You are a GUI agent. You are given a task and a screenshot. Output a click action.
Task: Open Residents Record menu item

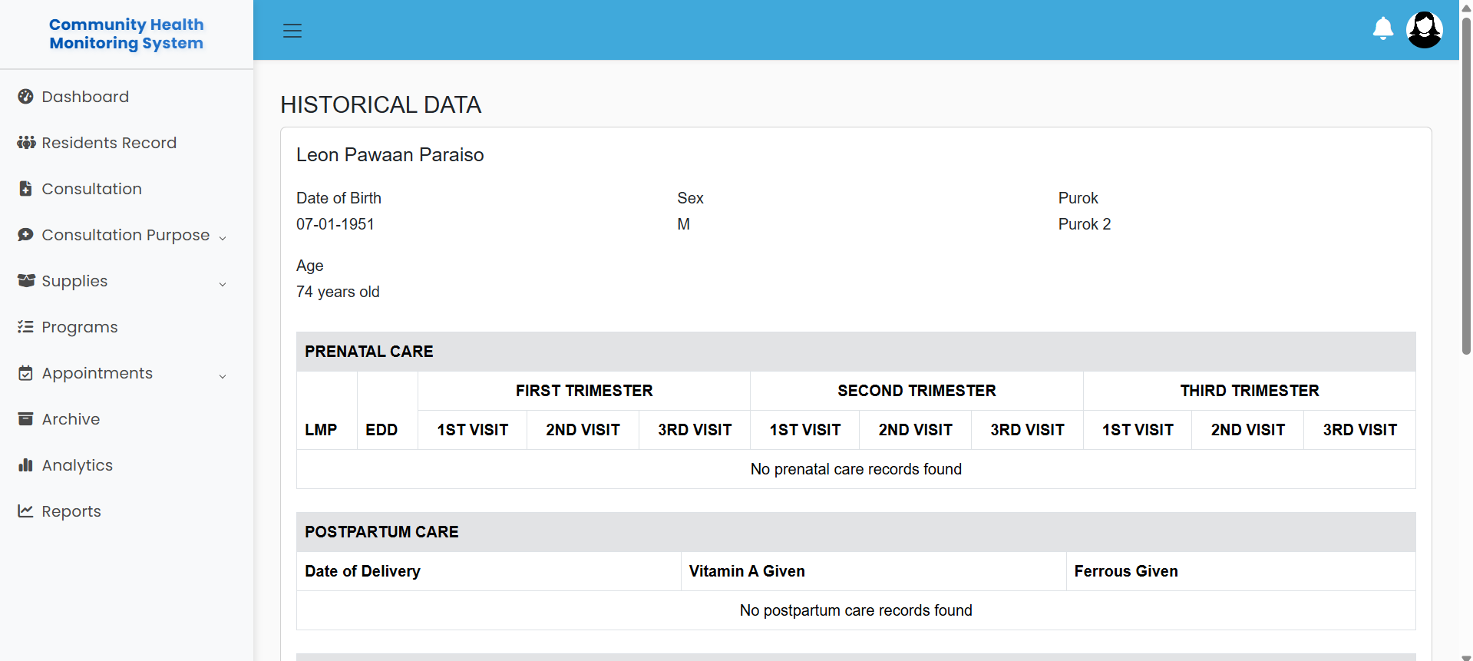pos(109,143)
